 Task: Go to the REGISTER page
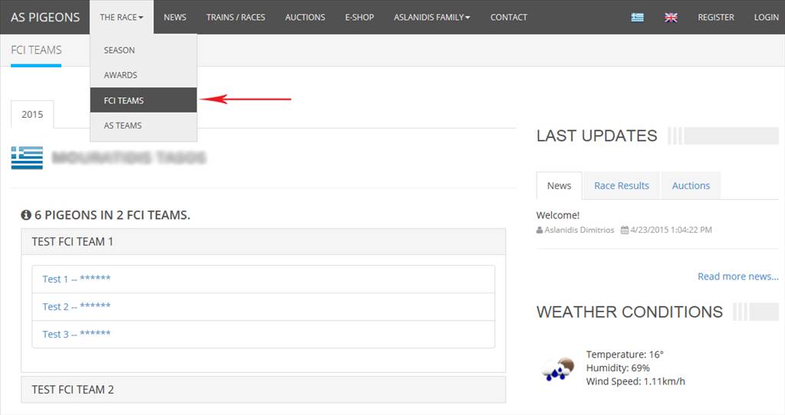point(715,17)
